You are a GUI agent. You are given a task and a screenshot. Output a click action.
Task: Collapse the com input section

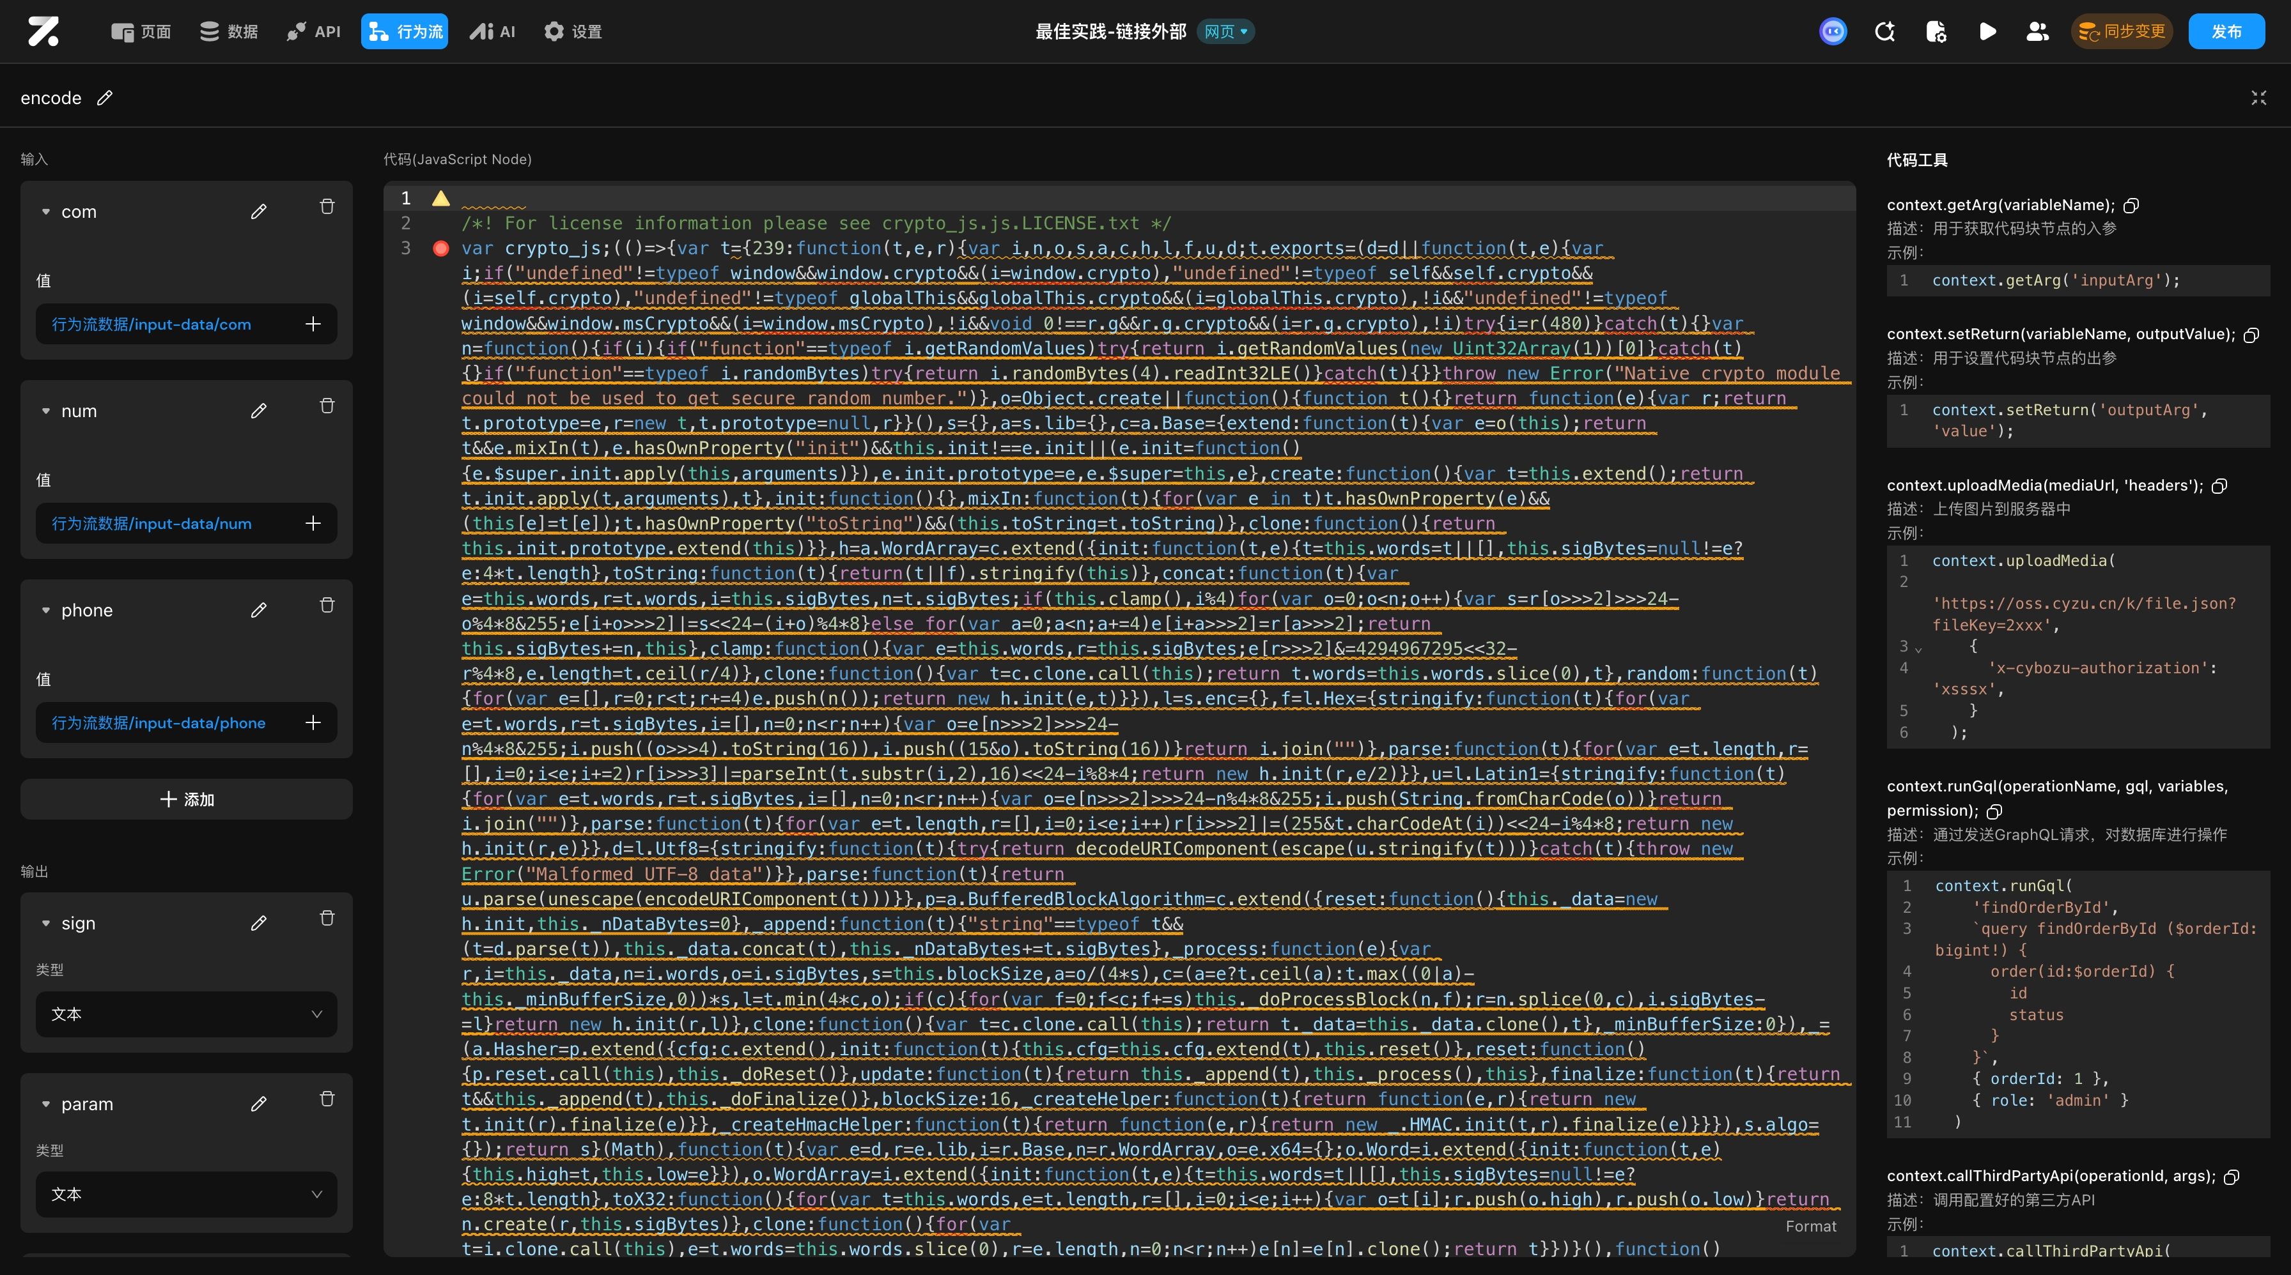click(x=46, y=212)
